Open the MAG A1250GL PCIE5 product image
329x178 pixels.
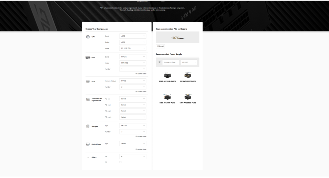pos(167,75)
